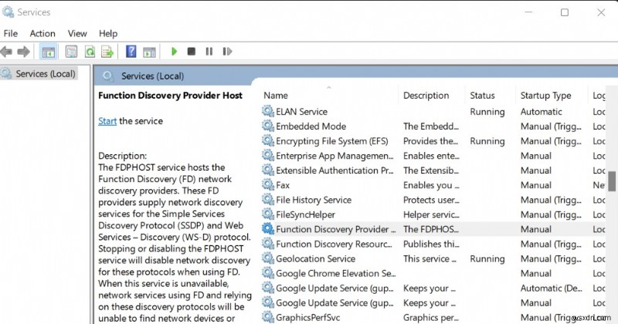Click the Stop Service toolbar icon
Viewport: 618px width, 324px height.
pyautogui.click(x=192, y=52)
